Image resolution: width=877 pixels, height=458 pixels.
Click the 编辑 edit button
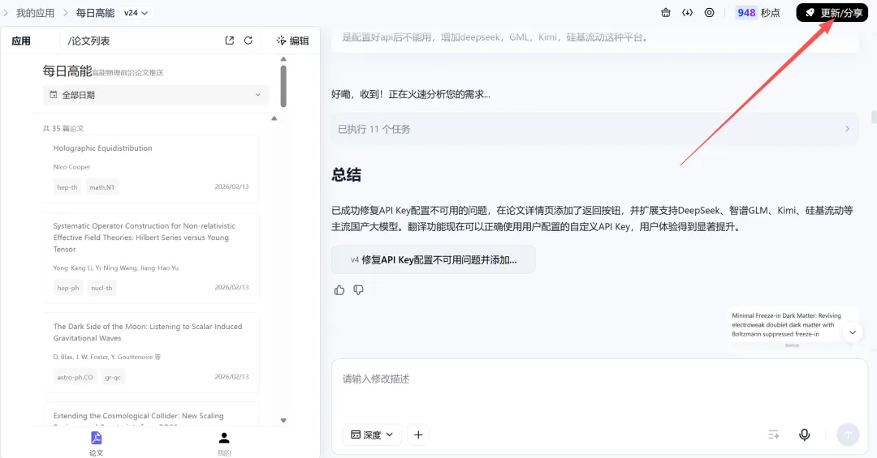292,41
